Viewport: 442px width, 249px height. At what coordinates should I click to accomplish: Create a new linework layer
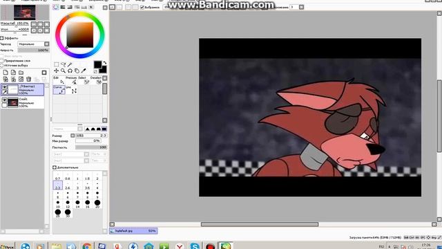13,73
